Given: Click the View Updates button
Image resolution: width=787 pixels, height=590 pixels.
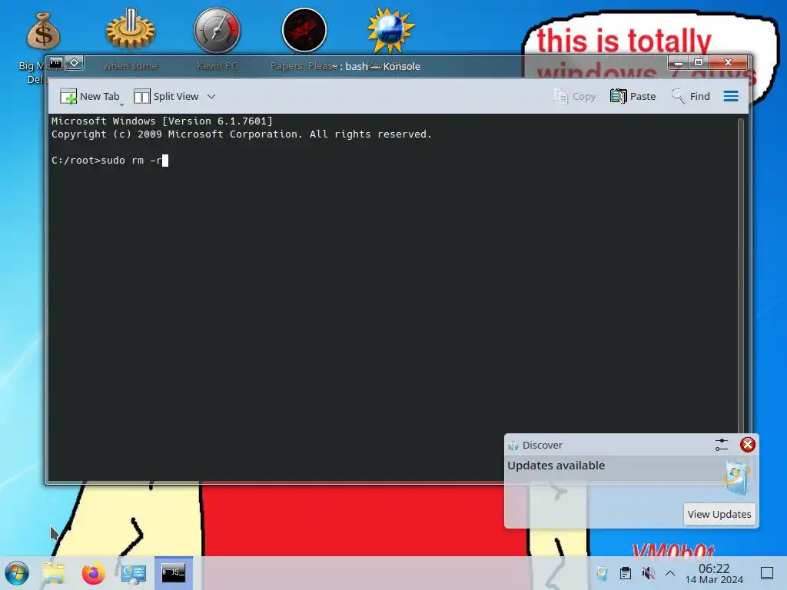Looking at the screenshot, I should click(719, 514).
